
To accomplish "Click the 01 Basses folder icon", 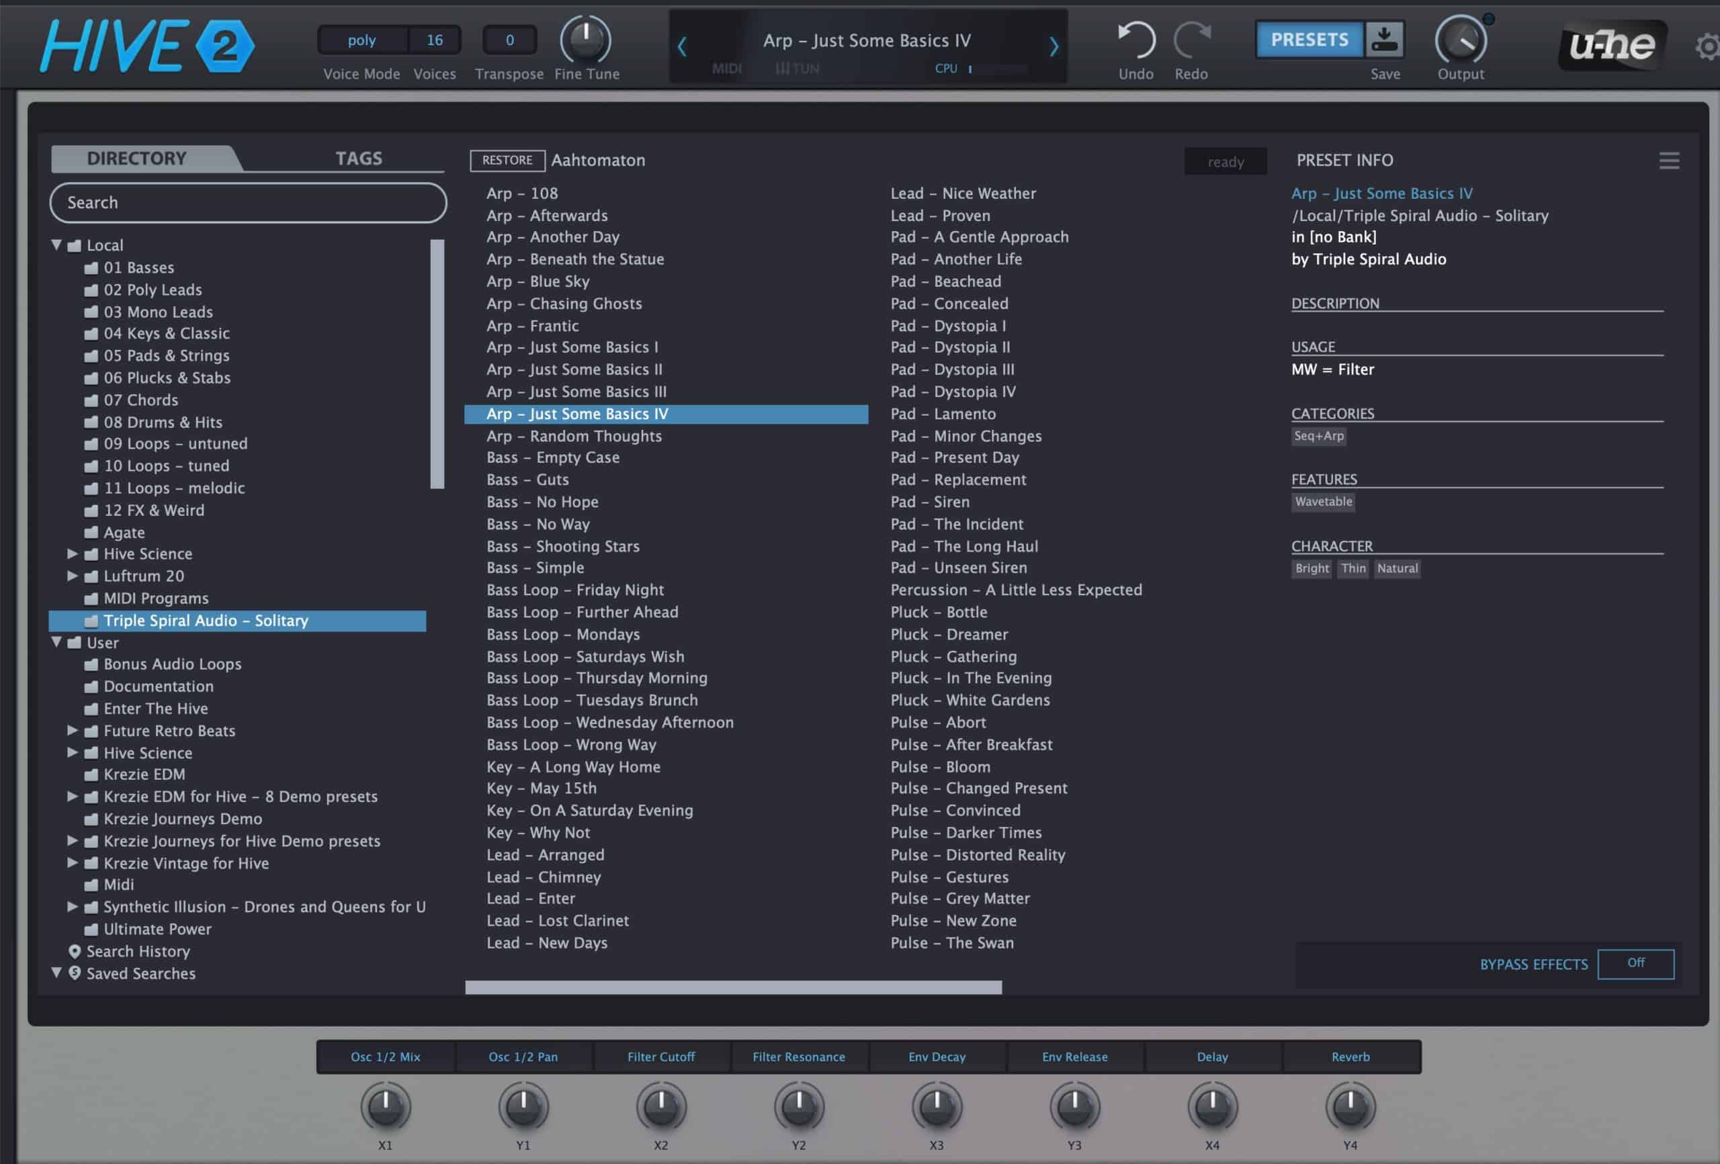I will pos(91,268).
